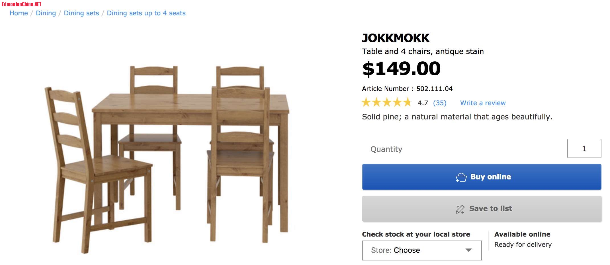Go to Home via the breadcrumb
The image size is (610, 265).
[19, 13]
